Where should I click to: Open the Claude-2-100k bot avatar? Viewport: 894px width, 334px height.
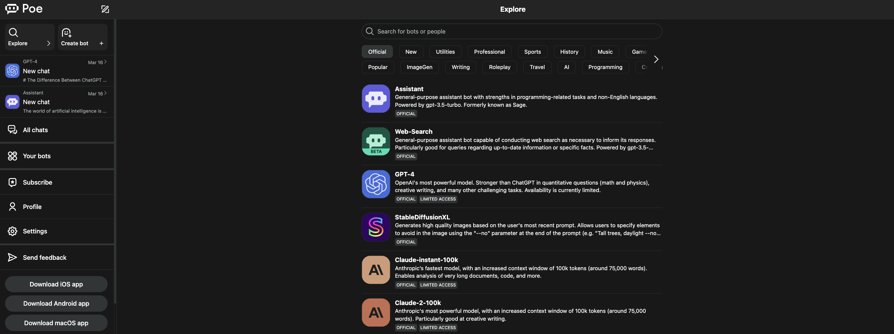(x=376, y=313)
